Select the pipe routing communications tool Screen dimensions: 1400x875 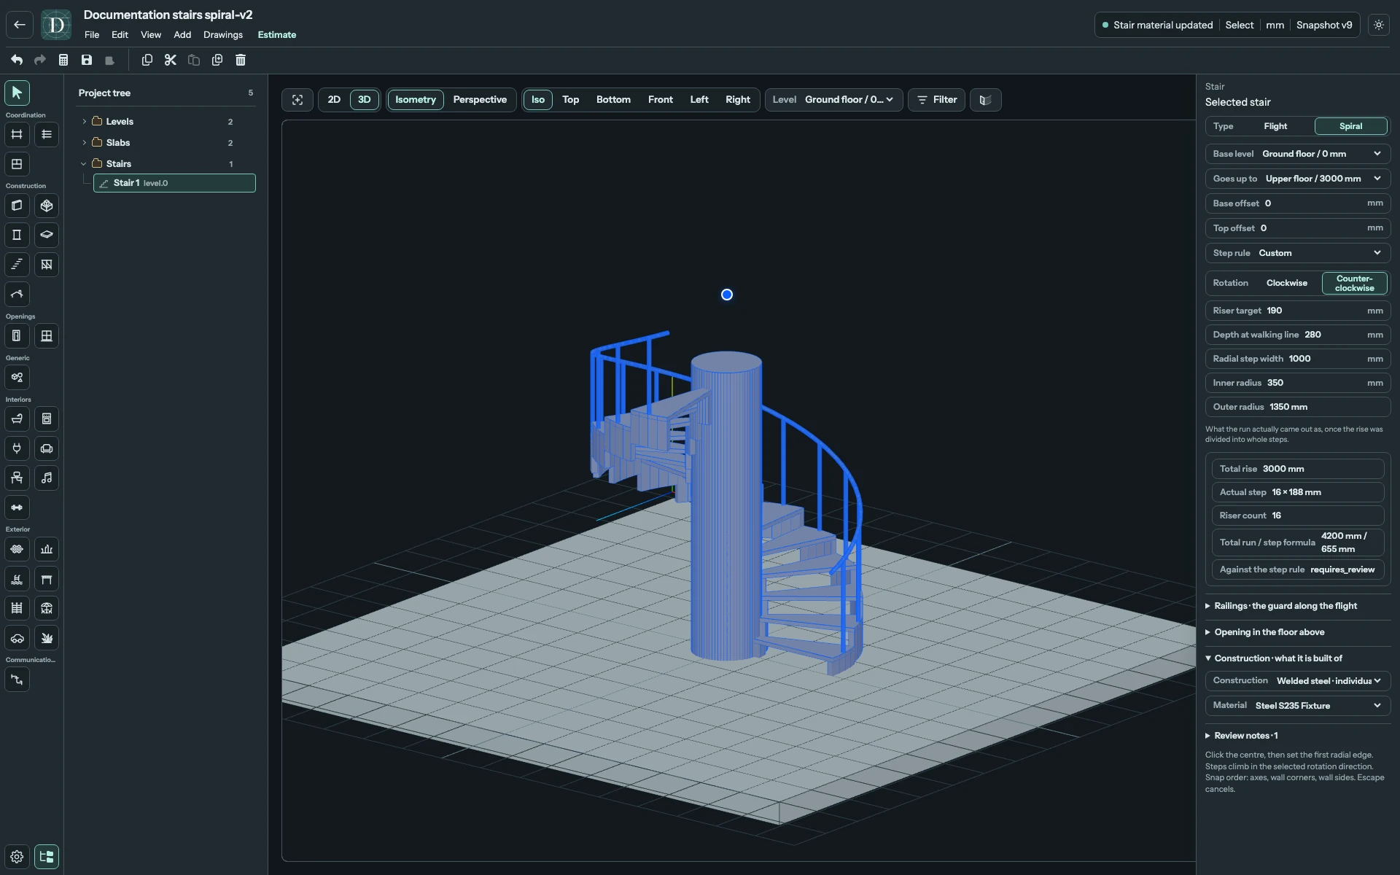[17, 680]
